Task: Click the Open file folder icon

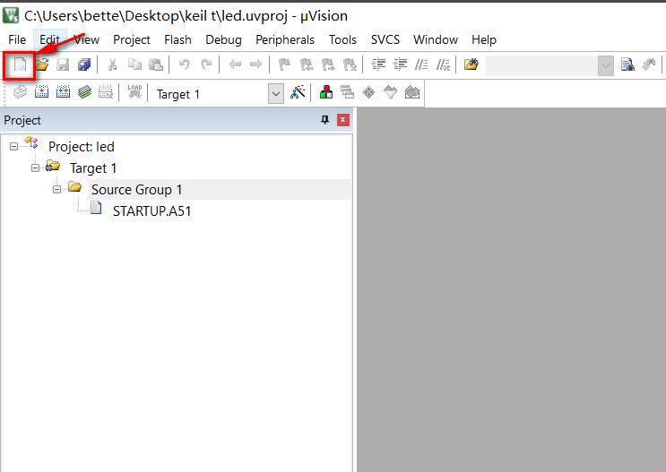Action: point(41,64)
